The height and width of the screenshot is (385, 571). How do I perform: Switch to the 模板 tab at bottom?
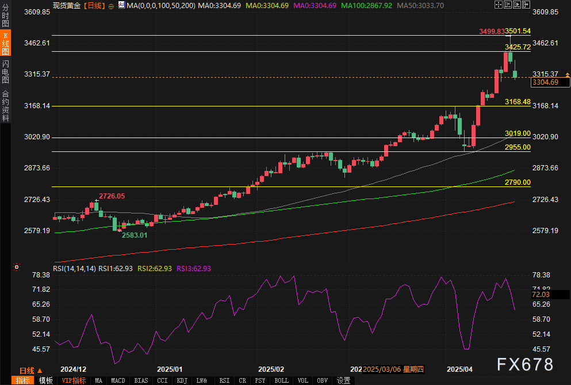point(45,380)
